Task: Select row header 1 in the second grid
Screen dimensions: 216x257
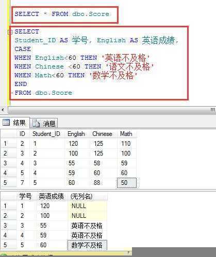Action: (8, 206)
